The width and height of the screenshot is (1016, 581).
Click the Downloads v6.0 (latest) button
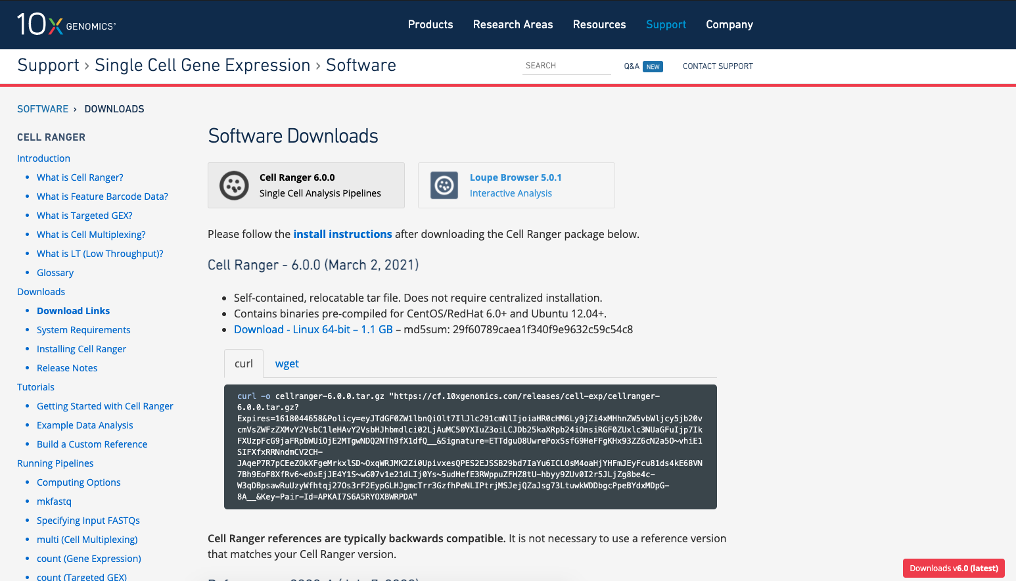click(x=954, y=569)
